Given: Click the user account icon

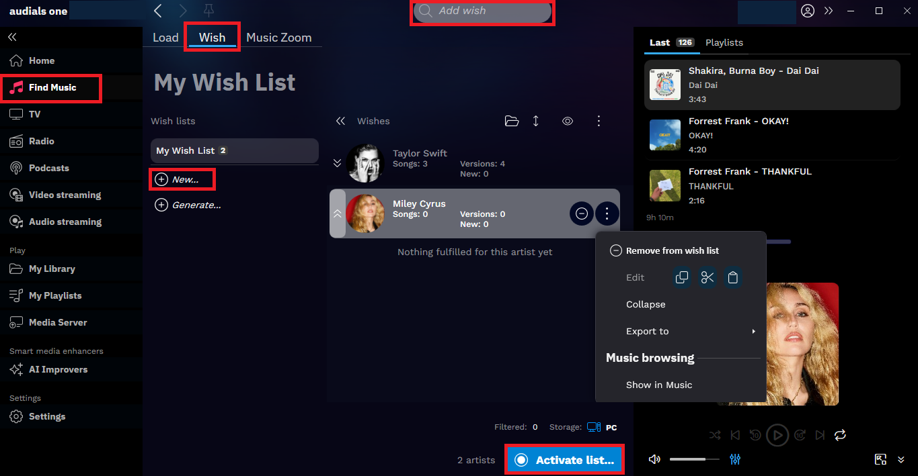Looking at the screenshot, I should pyautogui.click(x=808, y=11).
